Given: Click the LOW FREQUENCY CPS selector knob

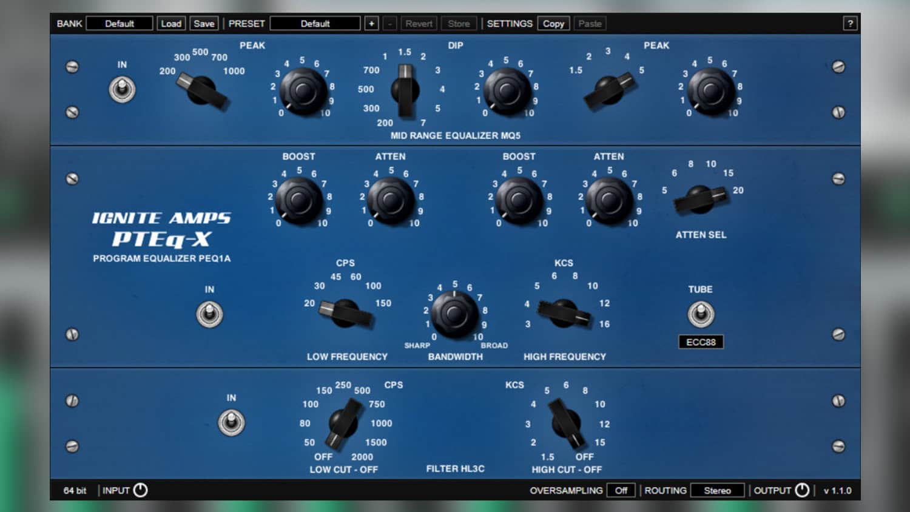Looking at the screenshot, I should 346,313.
